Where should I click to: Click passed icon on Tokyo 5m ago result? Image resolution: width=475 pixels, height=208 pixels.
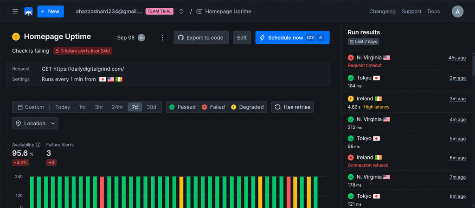[x=351, y=138]
